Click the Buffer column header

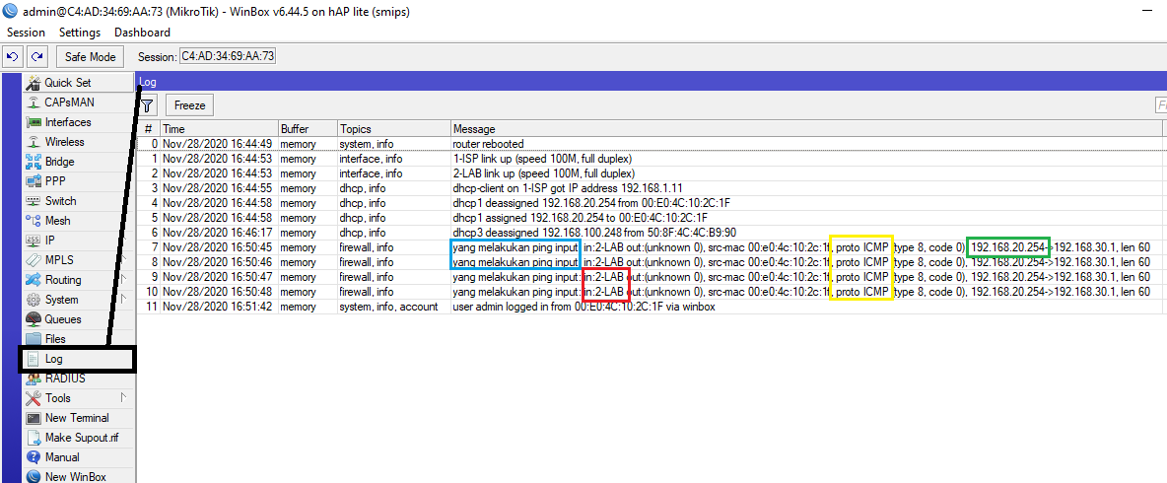tap(308, 129)
